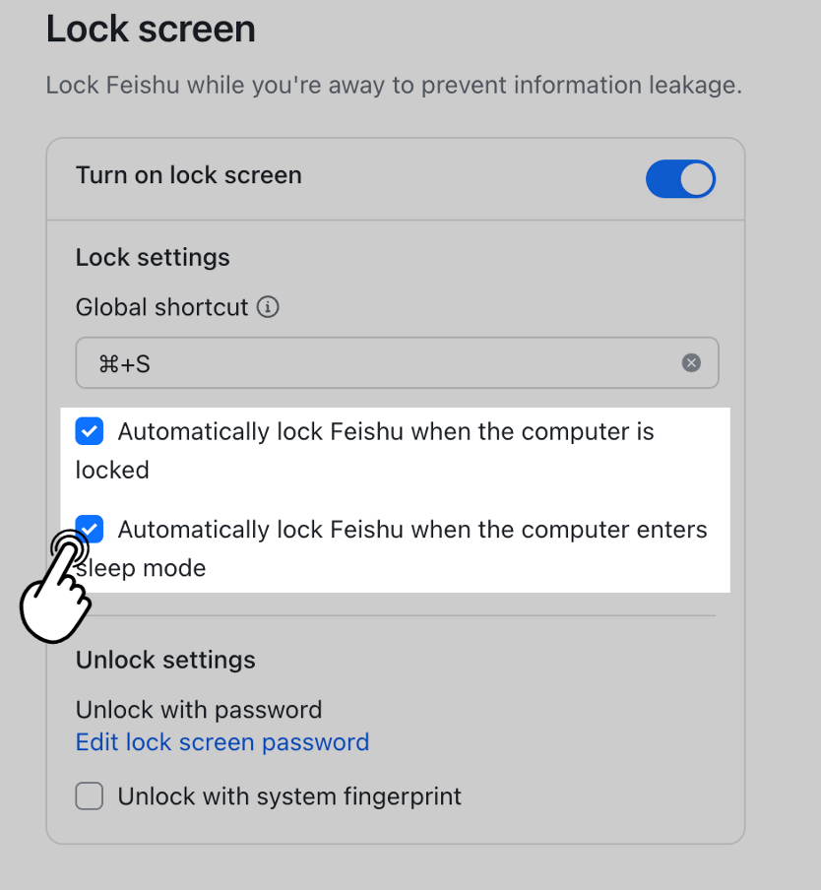Viewport: 821px width, 890px height.
Task: Uncheck auto-lock when computer enters sleep mode
Action: click(92, 529)
